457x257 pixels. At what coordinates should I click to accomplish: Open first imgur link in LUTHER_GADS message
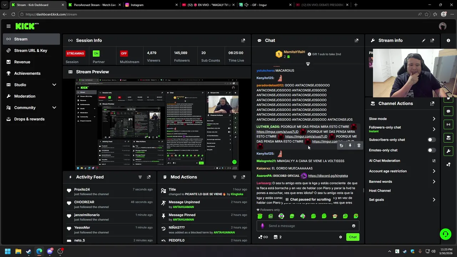click(x=277, y=132)
